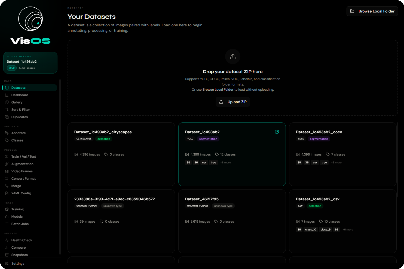This screenshot has height=269, width=404.
Task: Click the Browse Local Folder button
Action: tap(372, 11)
